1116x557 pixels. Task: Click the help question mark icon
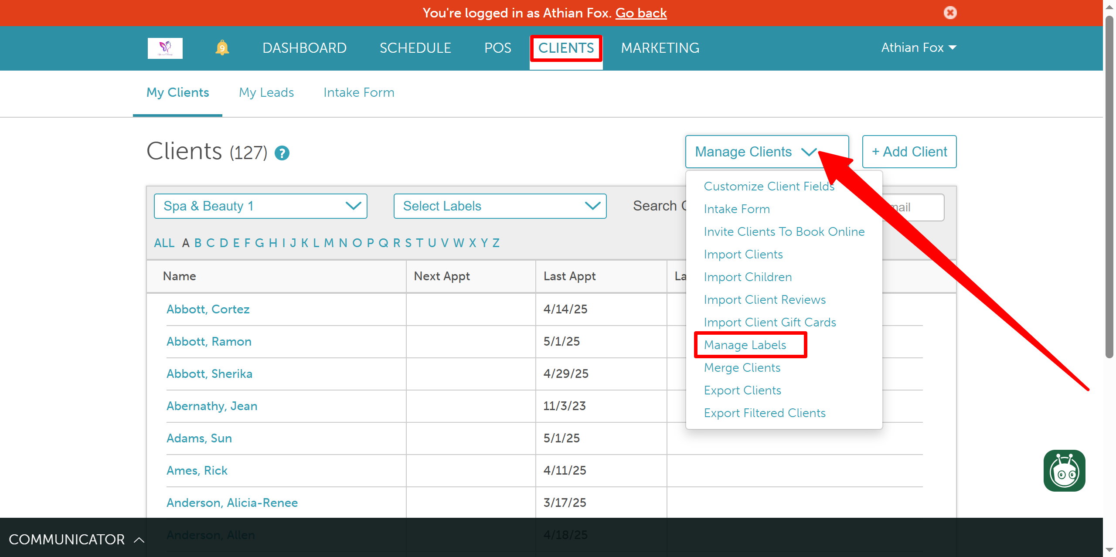tap(282, 153)
